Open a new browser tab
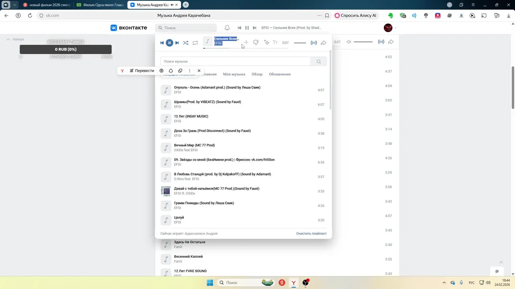515x289 pixels. tap(185, 5)
